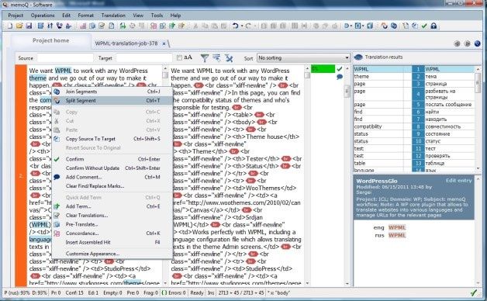487x301 pixels.
Task: Switch to WPML-translation-job-378 tab
Action: [126, 43]
